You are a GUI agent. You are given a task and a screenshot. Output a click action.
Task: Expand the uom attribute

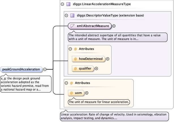(x=87, y=93)
